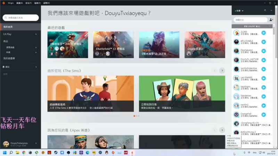Open the Apex 英雄 recent game tile
This screenshot has width=278, height=156.
tap(205, 45)
